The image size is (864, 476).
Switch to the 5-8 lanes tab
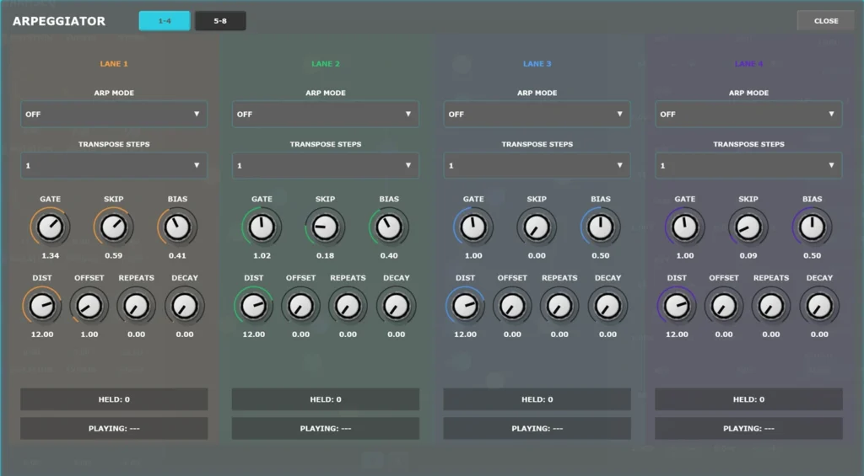(220, 21)
